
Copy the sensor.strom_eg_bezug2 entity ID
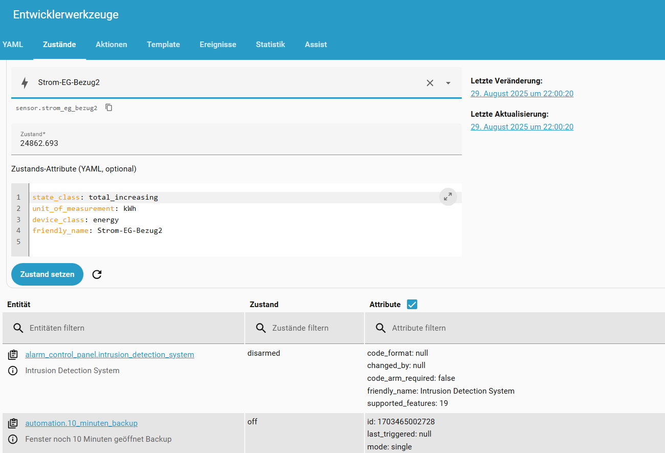(109, 108)
